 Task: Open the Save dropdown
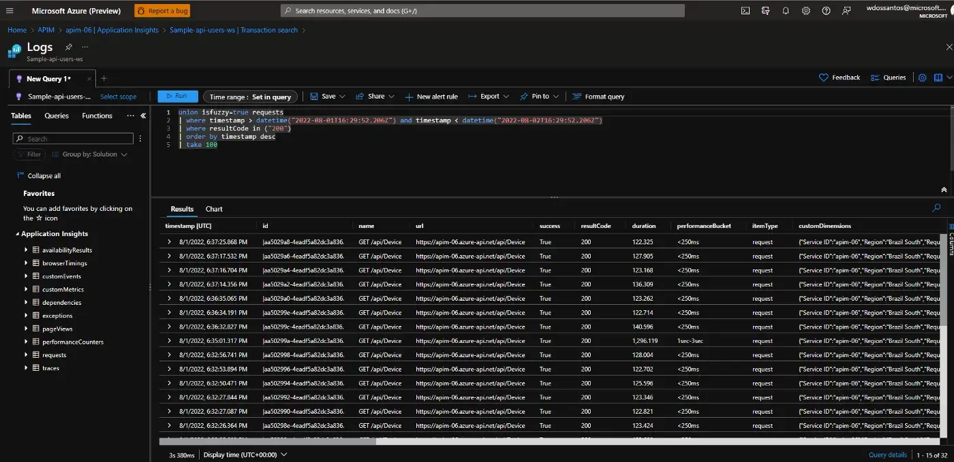[328, 97]
